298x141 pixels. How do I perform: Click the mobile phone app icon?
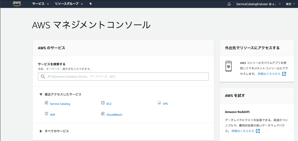coord(229,66)
